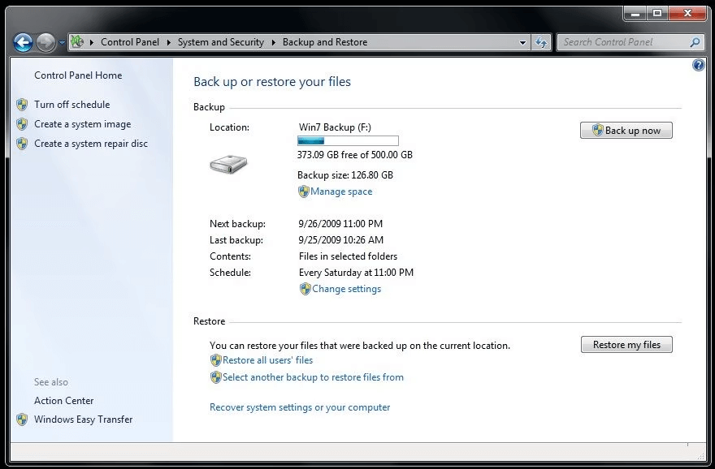Viewport: 715px width, 469px height.
Task: Click the Back navigation arrow
Action: coord(23,42)
